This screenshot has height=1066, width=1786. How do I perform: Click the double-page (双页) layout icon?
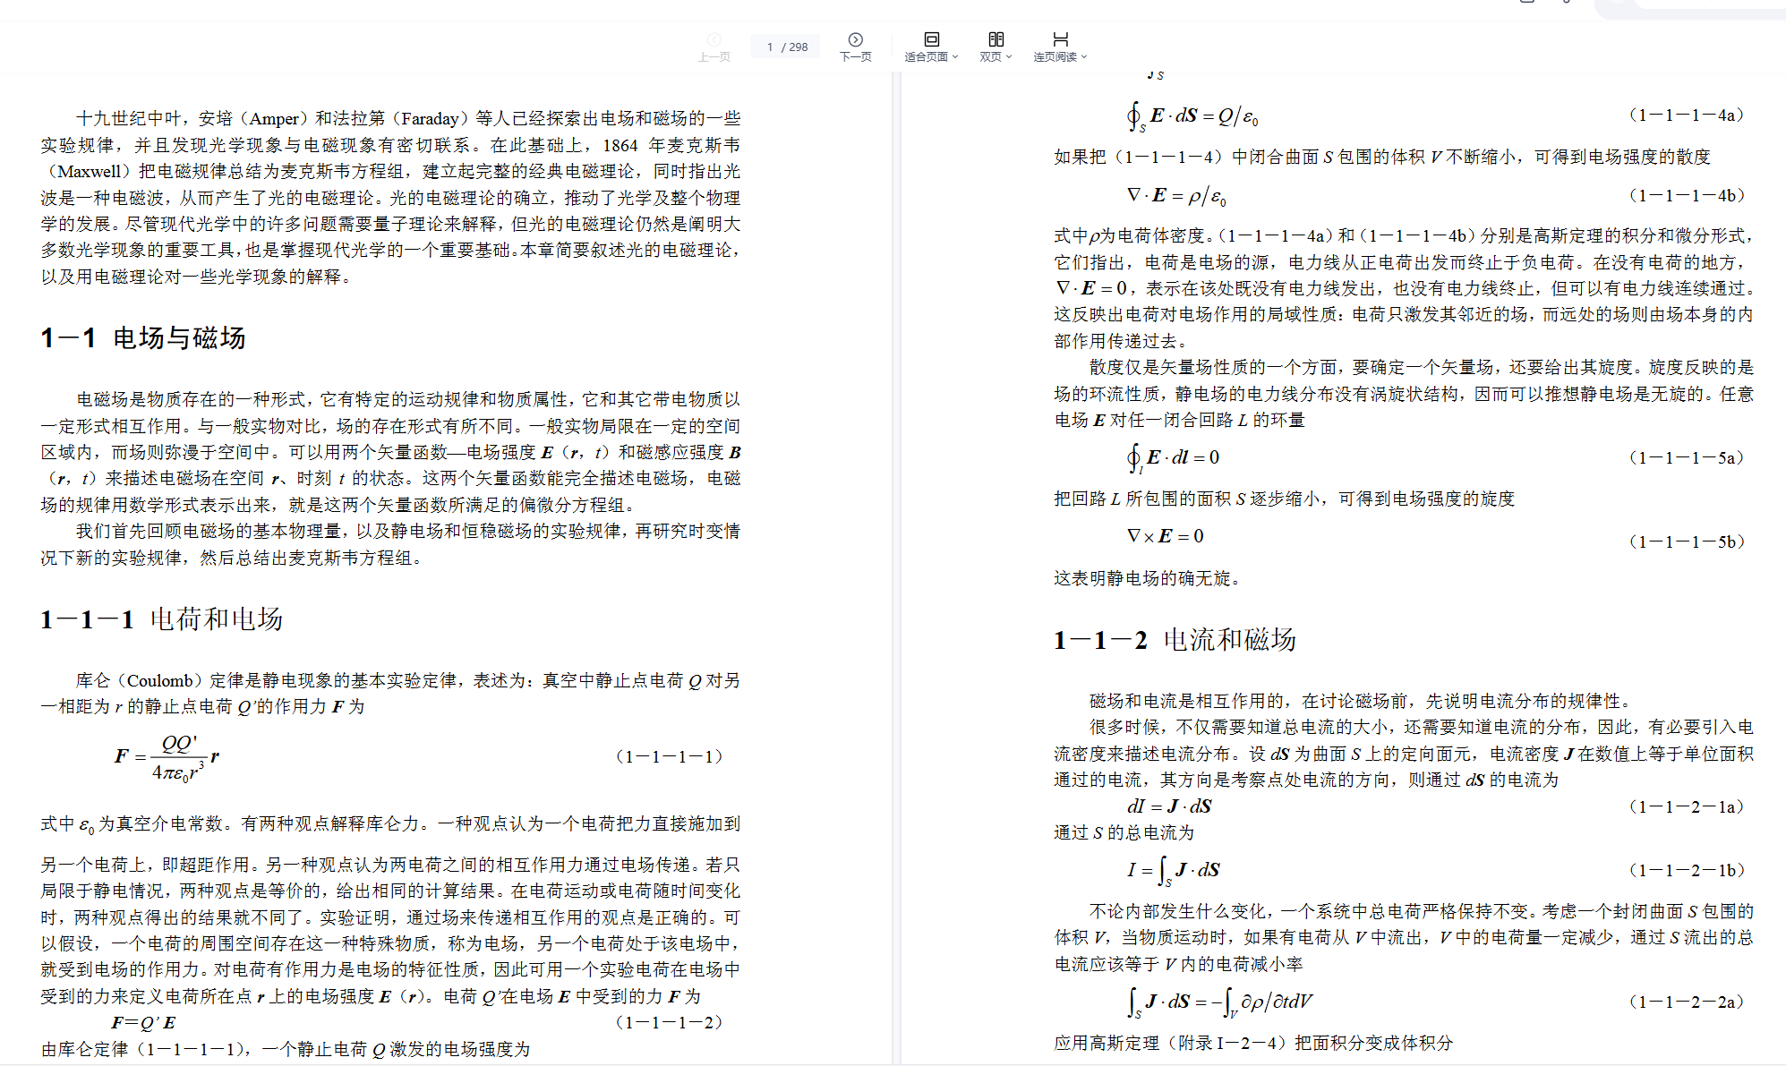coord(996,39)
